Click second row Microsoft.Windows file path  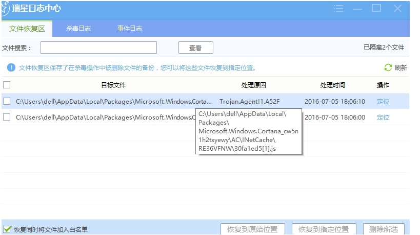pos(106,118)
